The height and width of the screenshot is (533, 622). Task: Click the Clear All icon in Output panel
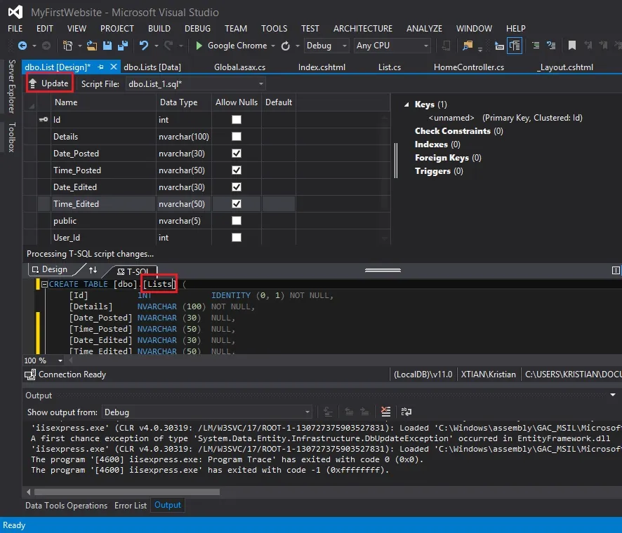[385, 412]
